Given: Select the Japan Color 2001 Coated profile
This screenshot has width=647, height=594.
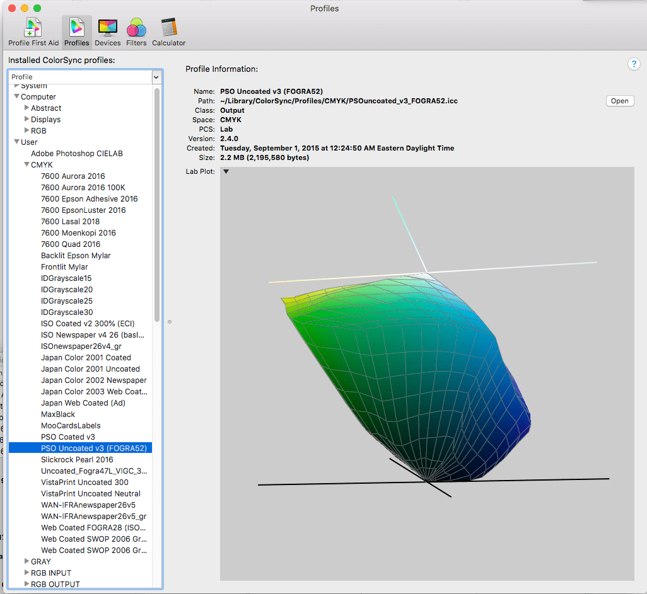Looking at the screenshot, I should (x=90, y=357).
